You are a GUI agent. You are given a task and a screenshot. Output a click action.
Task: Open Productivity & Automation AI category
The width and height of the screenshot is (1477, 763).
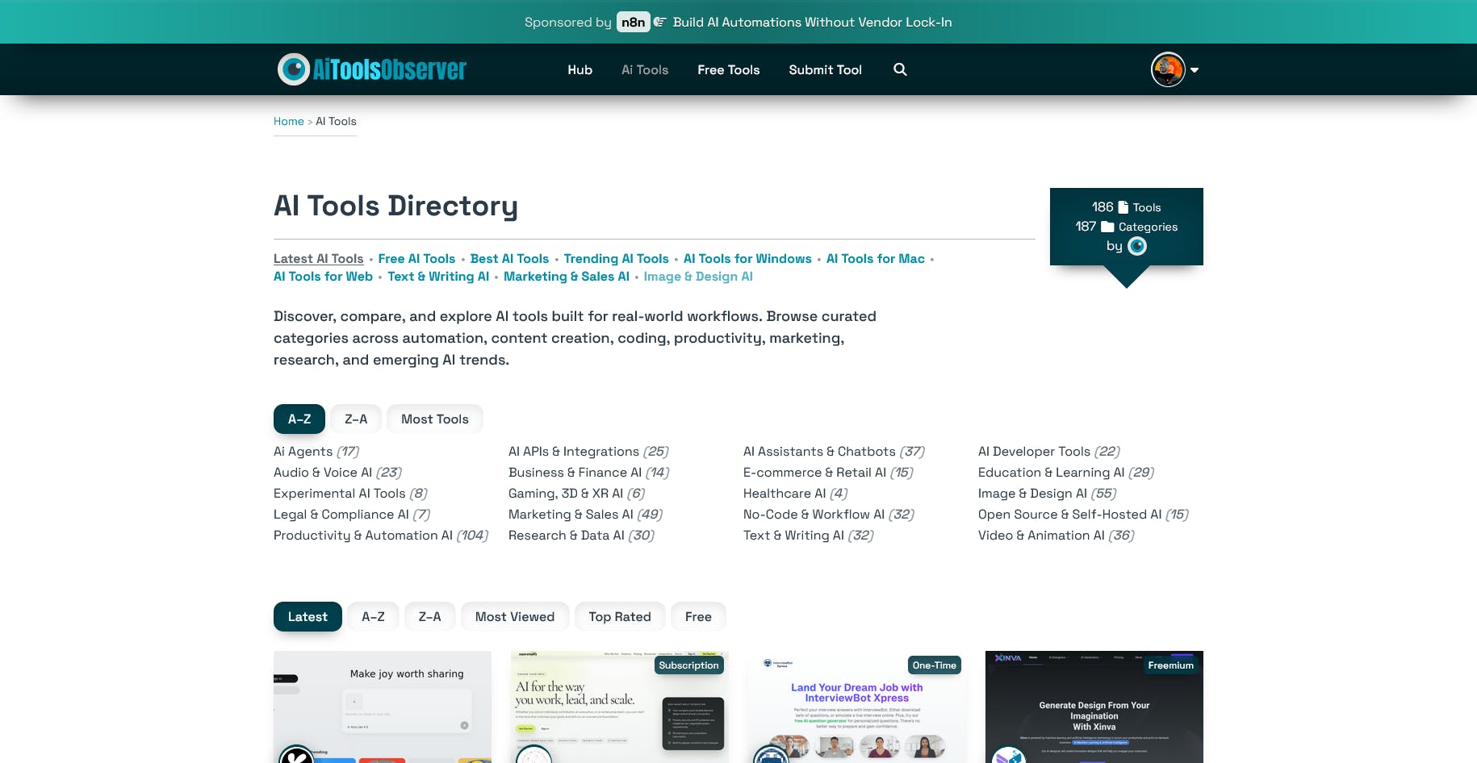click(x=381, y=536)
